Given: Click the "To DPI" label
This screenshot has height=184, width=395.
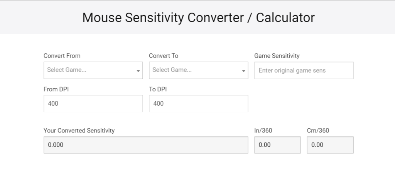Looking at the screenshot, I should tap(158, 89).
